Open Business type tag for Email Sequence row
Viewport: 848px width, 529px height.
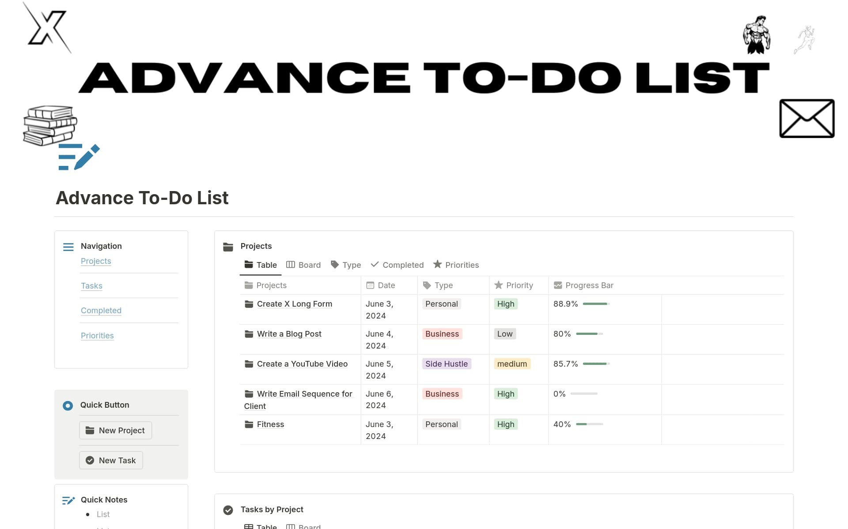pyautogui.click(x=442, y=394)
